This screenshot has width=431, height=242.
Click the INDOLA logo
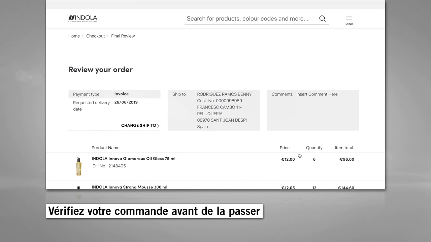(x=83, y=18)
